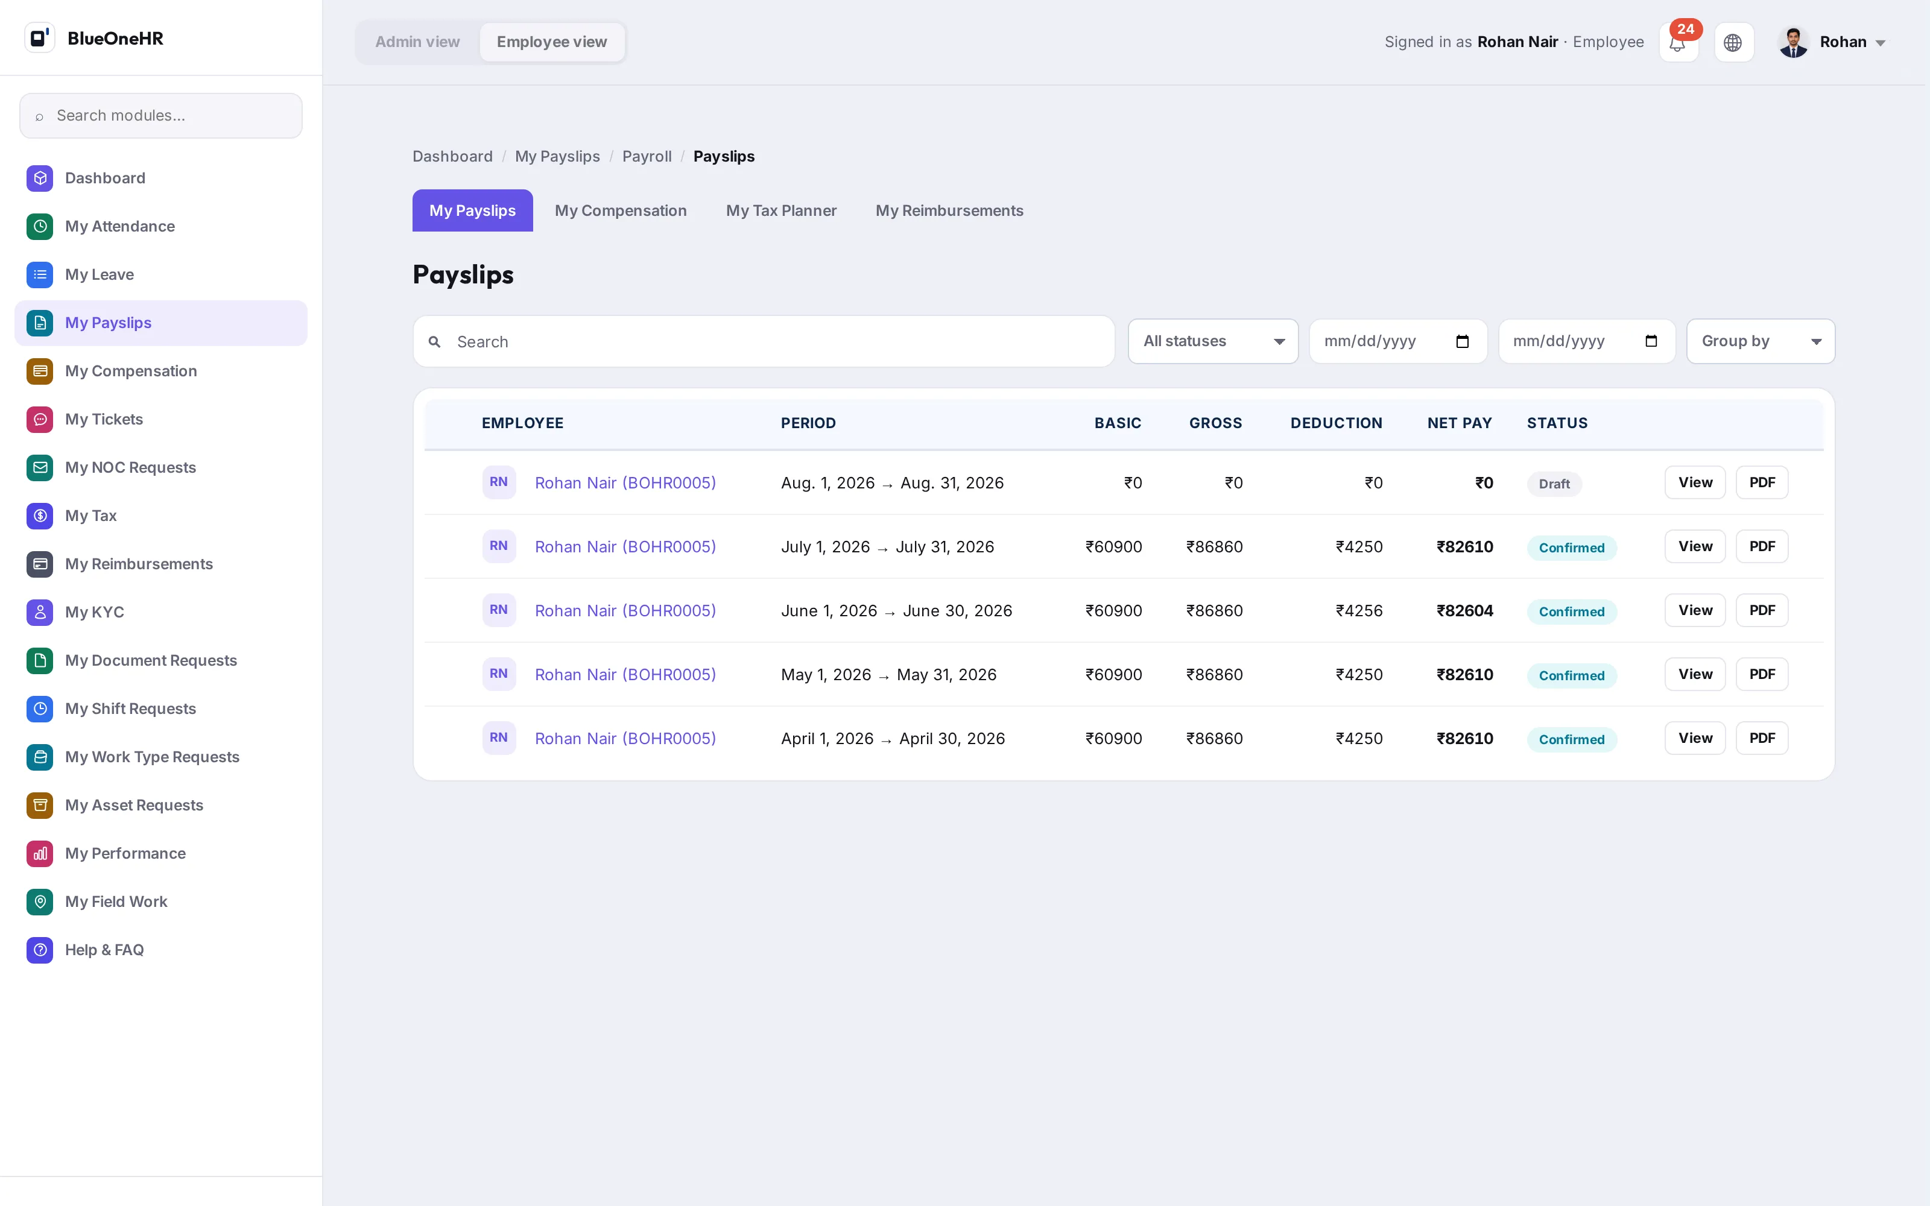Viewport: 1930px width, 1206px height.
Task: Open My Shift Requests in sidebar
Action: [x=161, y=709]
